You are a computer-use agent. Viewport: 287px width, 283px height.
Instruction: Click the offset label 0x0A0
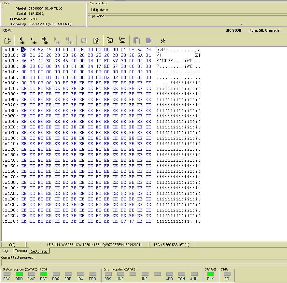[10, 105]
